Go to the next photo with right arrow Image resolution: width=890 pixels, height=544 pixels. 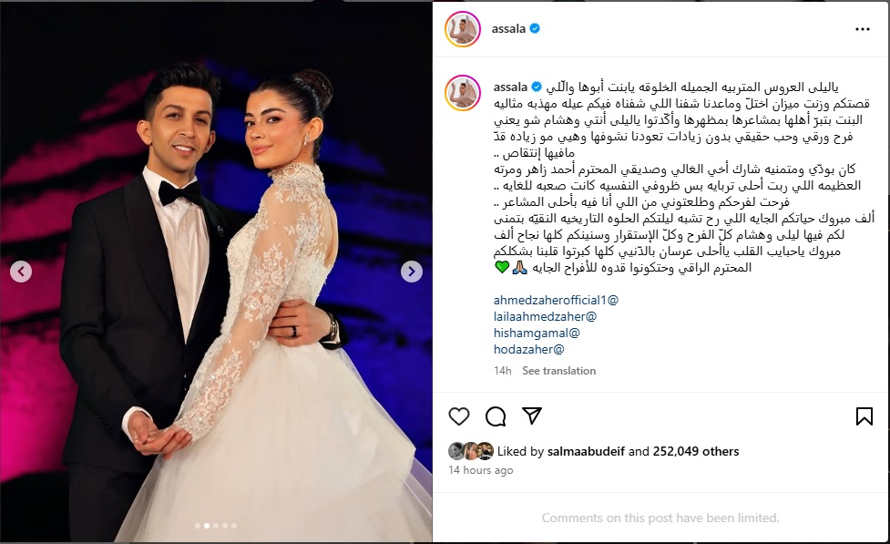pos(412,272)
